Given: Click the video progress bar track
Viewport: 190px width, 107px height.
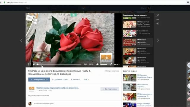Looking at the screenshot, I should 59,64.
